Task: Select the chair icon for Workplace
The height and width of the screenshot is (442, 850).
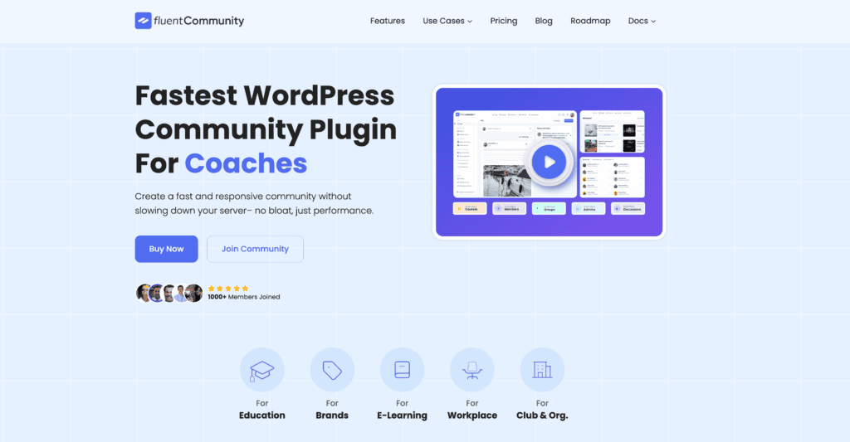Action: [471, 370]
